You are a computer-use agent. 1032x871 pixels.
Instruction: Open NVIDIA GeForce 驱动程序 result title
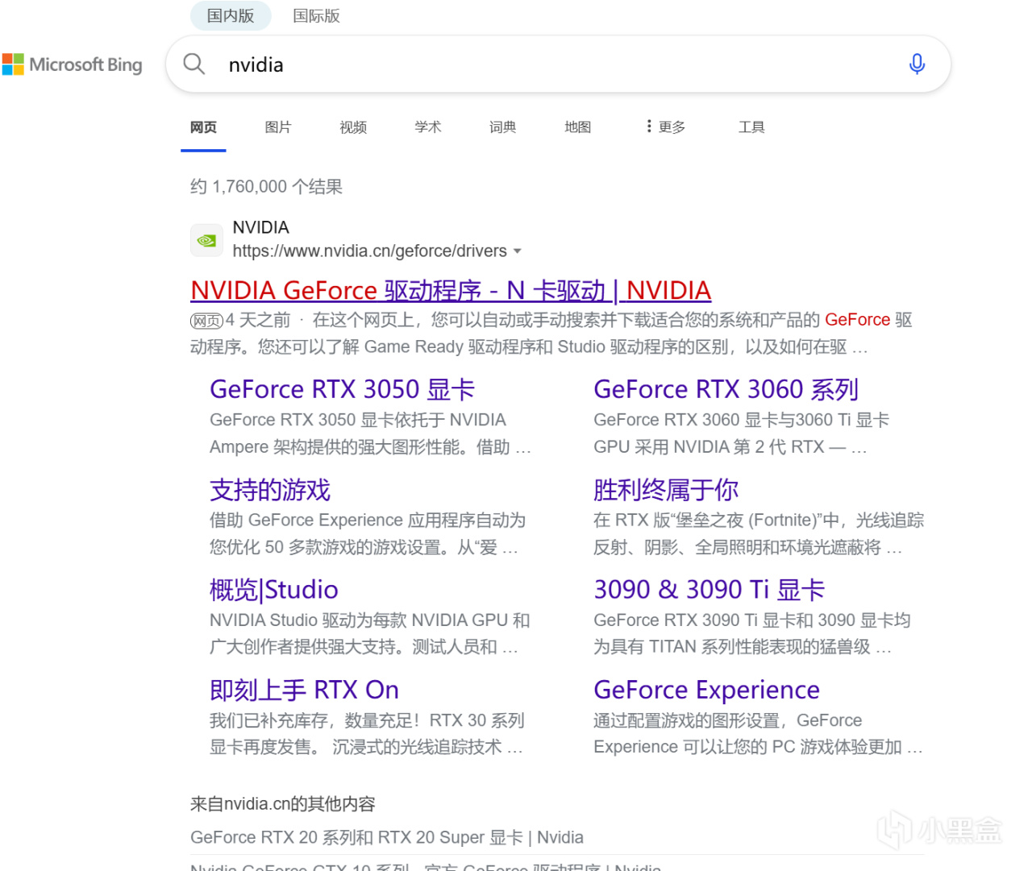point(451,290)
